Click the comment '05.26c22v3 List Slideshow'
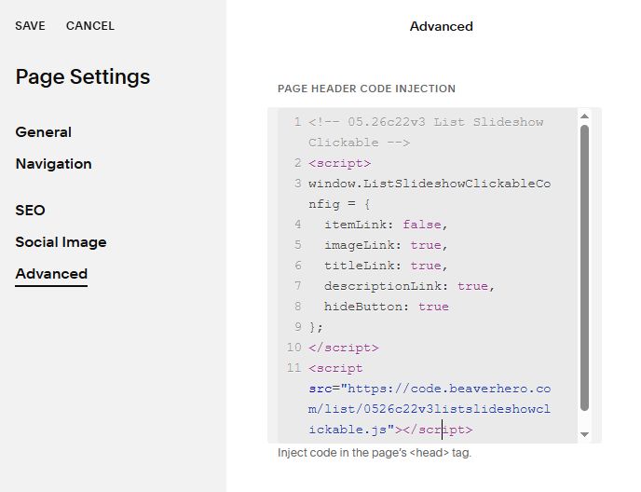 point(445,122)
